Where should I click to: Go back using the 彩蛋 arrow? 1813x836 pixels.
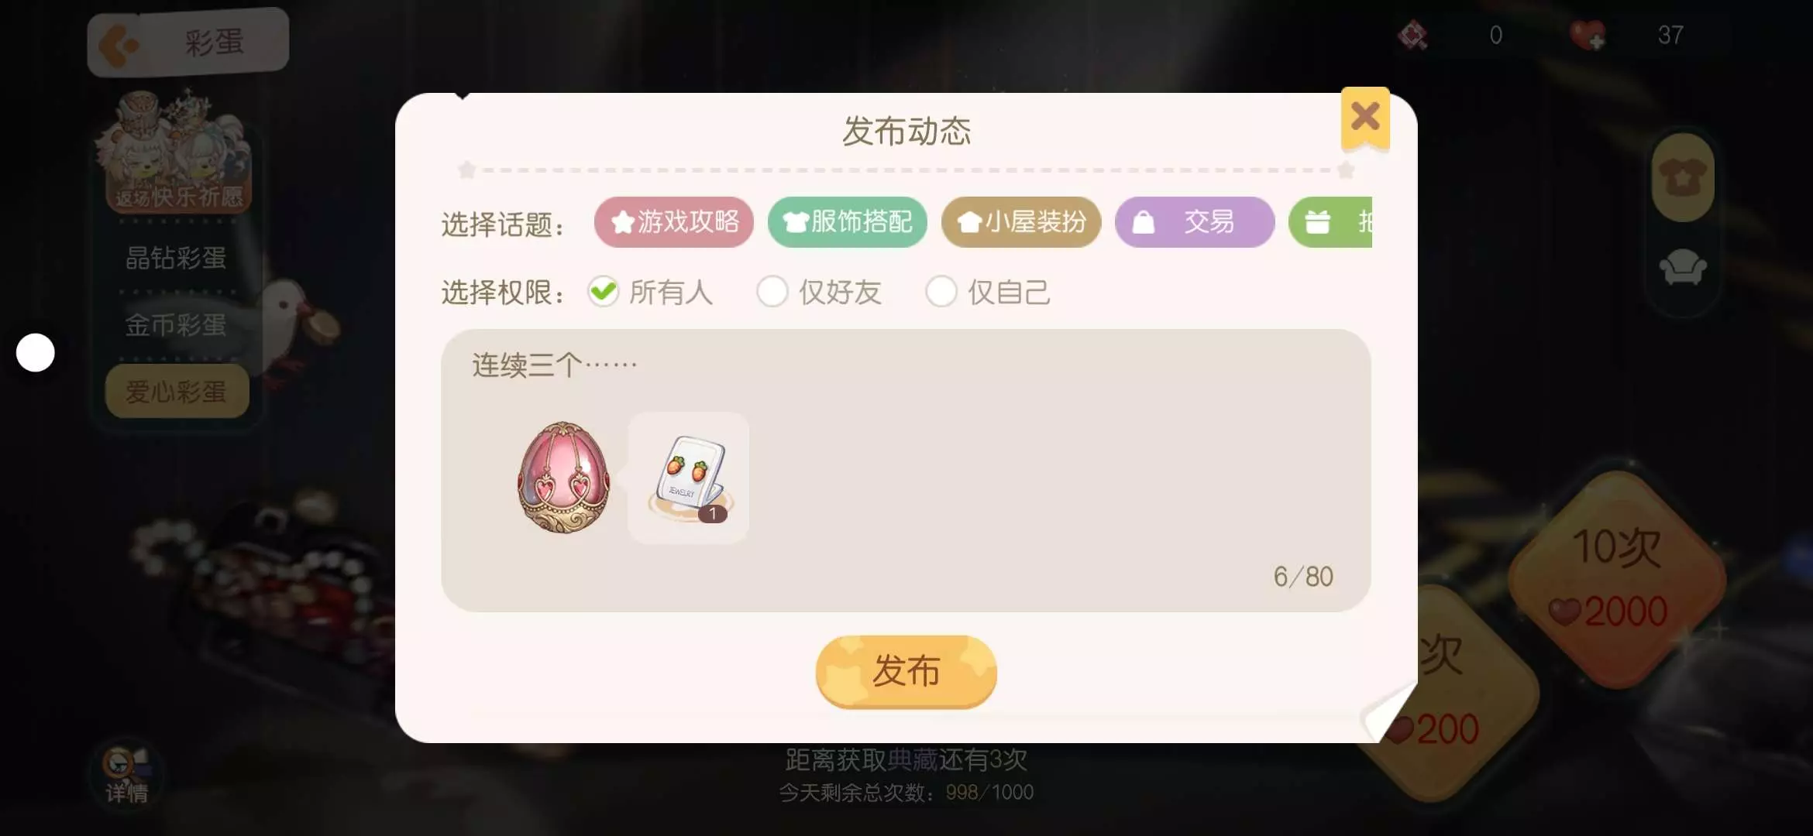click(188, 43)
